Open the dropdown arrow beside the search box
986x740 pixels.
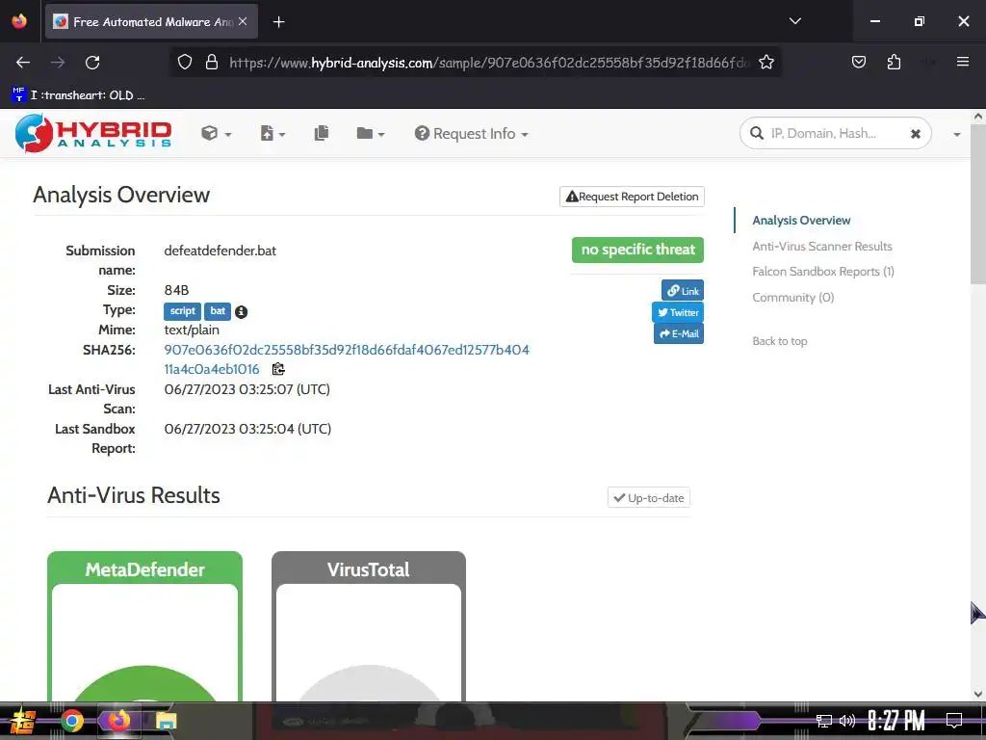pos(956,134)
